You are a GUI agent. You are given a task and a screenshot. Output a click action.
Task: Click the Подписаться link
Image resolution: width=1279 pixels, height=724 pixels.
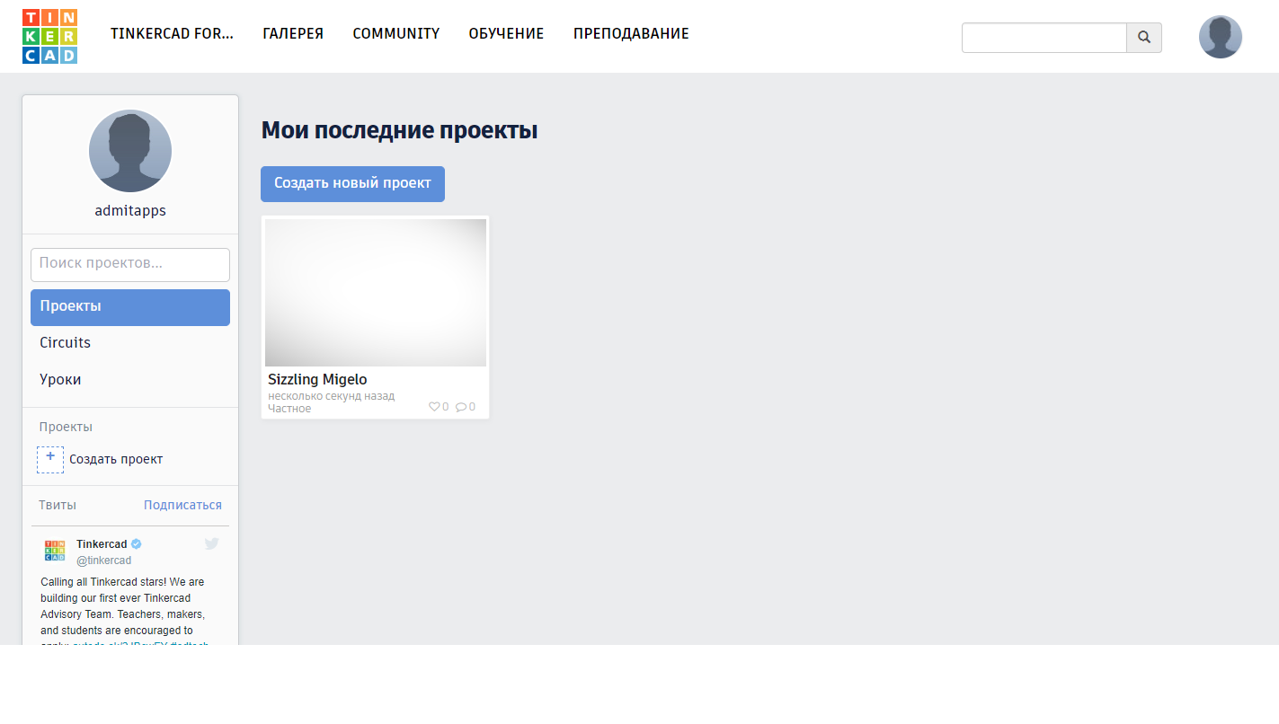click(x=182, y=506)
